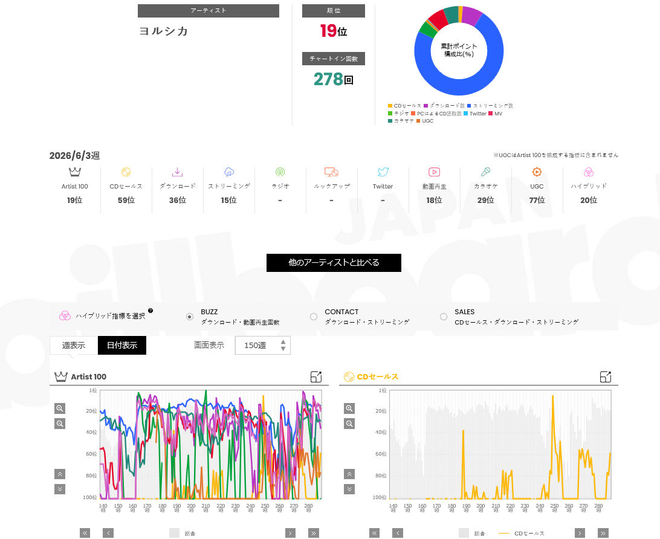Click the カラオケ microphone icon
The width and height of the screenshot is (660, 539).
click(x=486, y=172)
